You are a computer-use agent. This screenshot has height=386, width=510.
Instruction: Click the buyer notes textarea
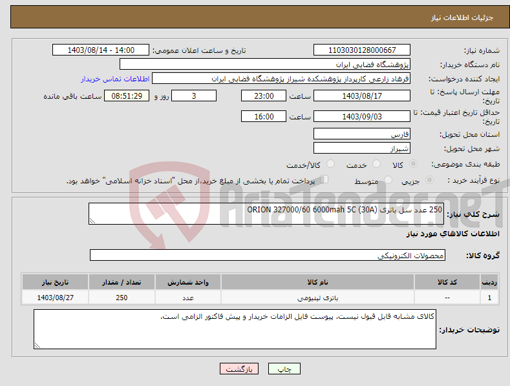[x=235, y=329]
